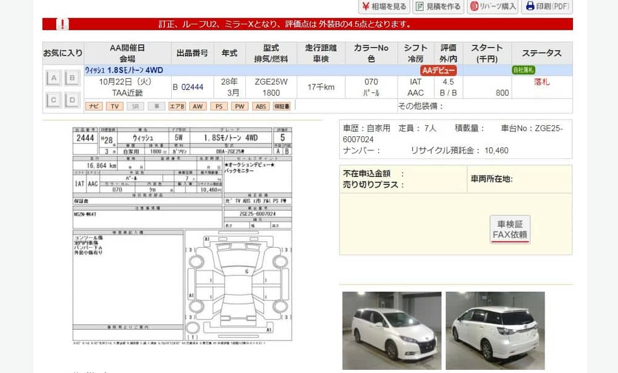Click the ウィッシュ 1.8Sモノトーン 4WD title

pyautogui.click(x=124, y=70)
